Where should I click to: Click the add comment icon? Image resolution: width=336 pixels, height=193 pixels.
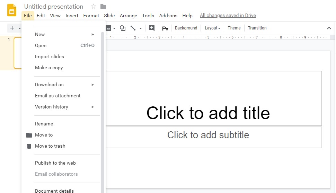pyautogui.click(x=152, y=28)
